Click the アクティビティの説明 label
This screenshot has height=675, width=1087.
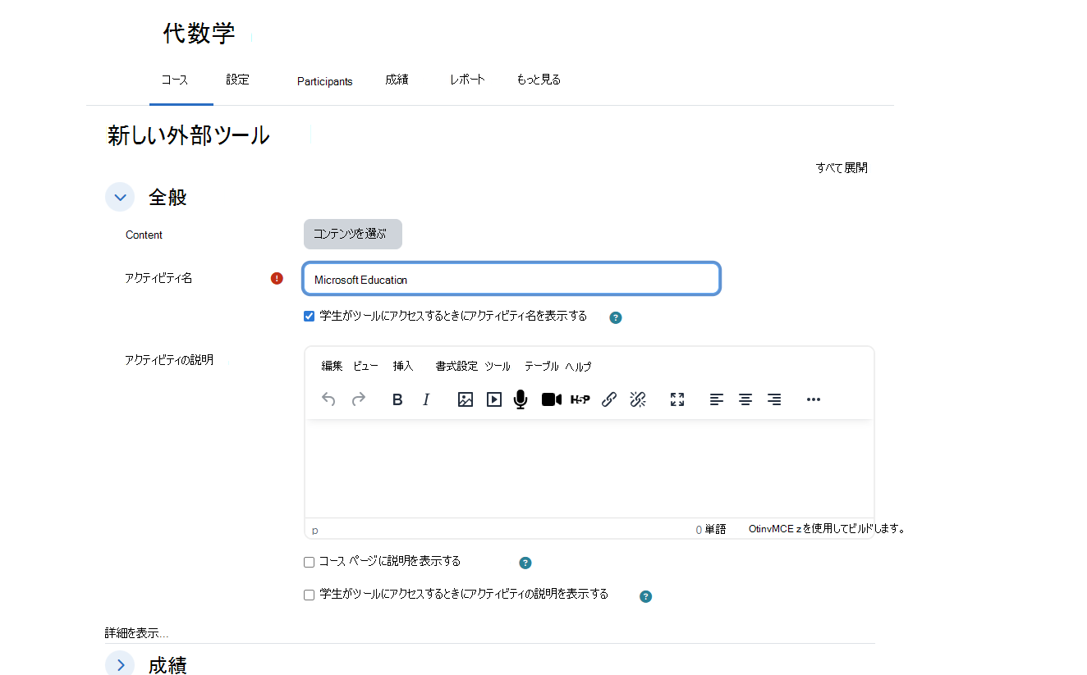pyautogui.click(x=169, y=359)
